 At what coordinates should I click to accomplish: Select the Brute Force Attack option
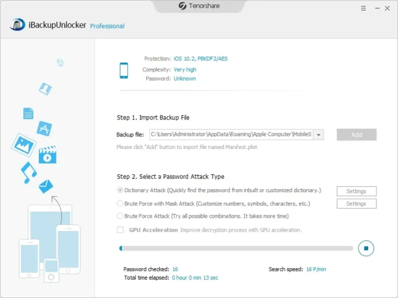pos(120,216)
